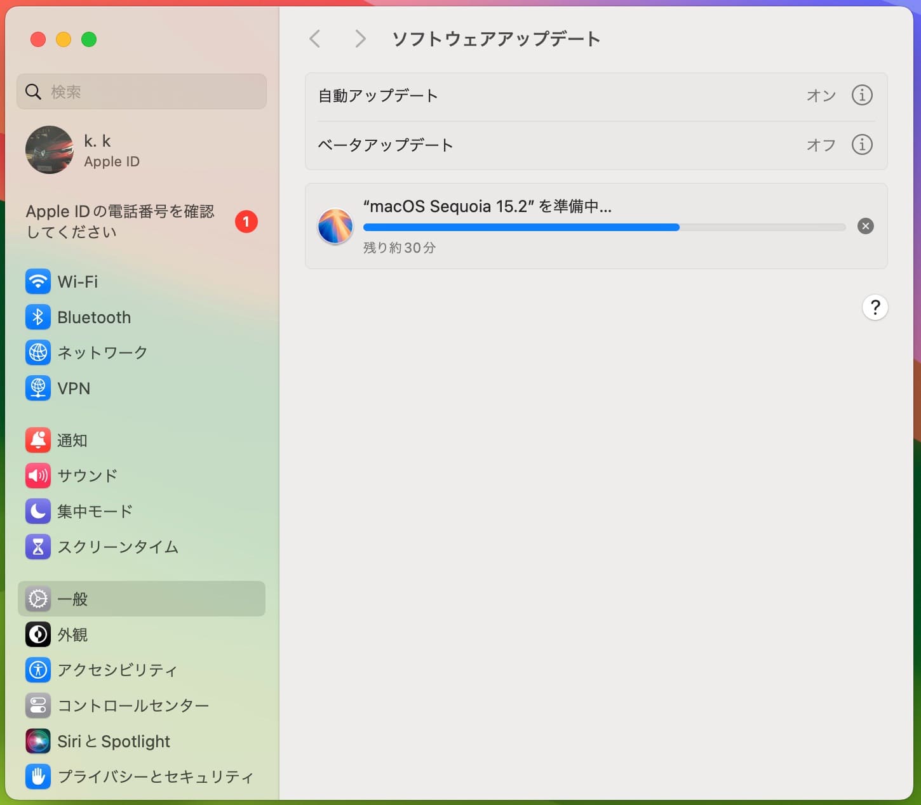Click "macOS Sequoia 15.2" を準備中 text
The height and width of the screenshot is (805, 921).
(487, 206)
